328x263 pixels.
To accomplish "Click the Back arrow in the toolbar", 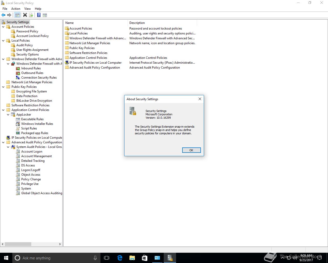I will pyautogui.click(x=3, y=15).
